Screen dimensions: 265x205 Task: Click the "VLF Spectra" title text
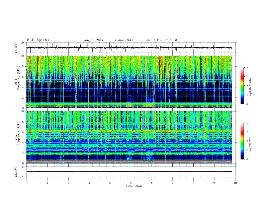(x=38, y=40)
